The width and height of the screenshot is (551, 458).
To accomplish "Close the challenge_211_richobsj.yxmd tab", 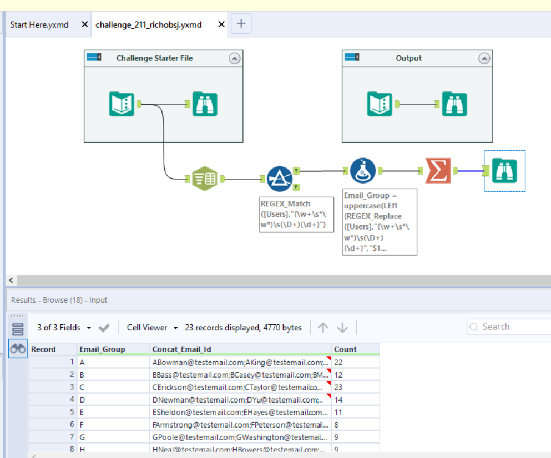I will pyautogui.click(x=221, y=24).
